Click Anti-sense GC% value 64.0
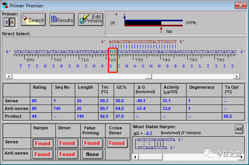Screen dimensions: 249x165 (x=119, y=108)
